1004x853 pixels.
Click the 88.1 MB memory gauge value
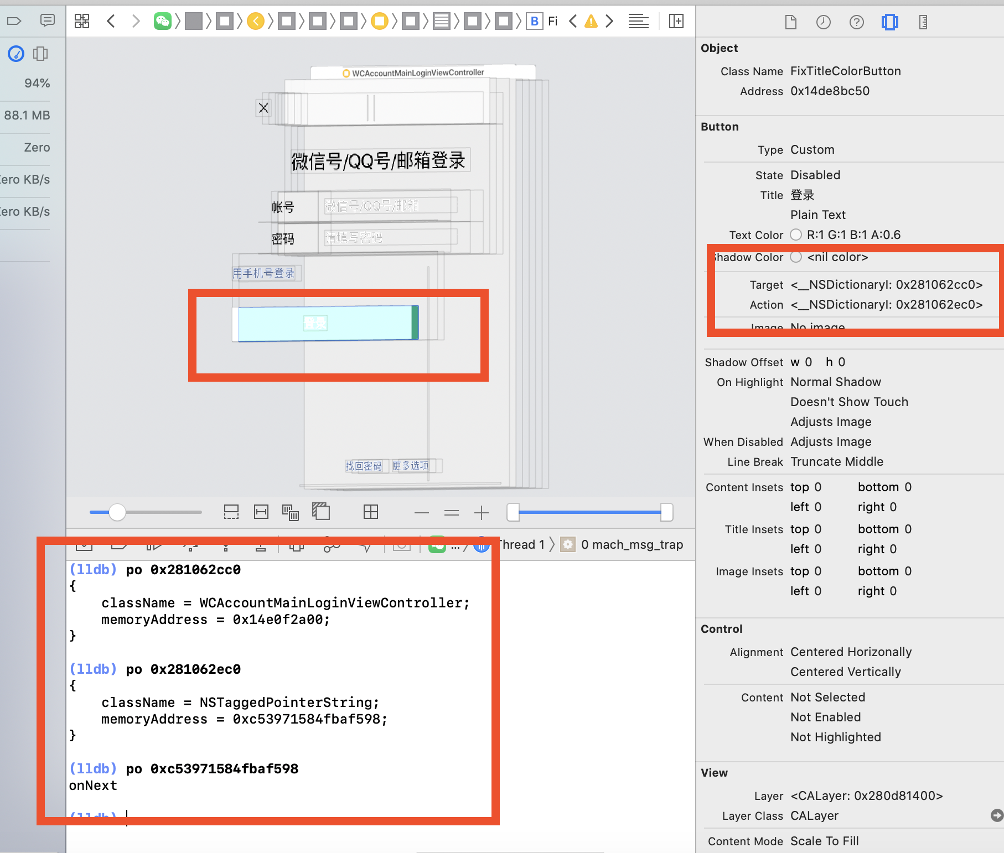point(27,115)
